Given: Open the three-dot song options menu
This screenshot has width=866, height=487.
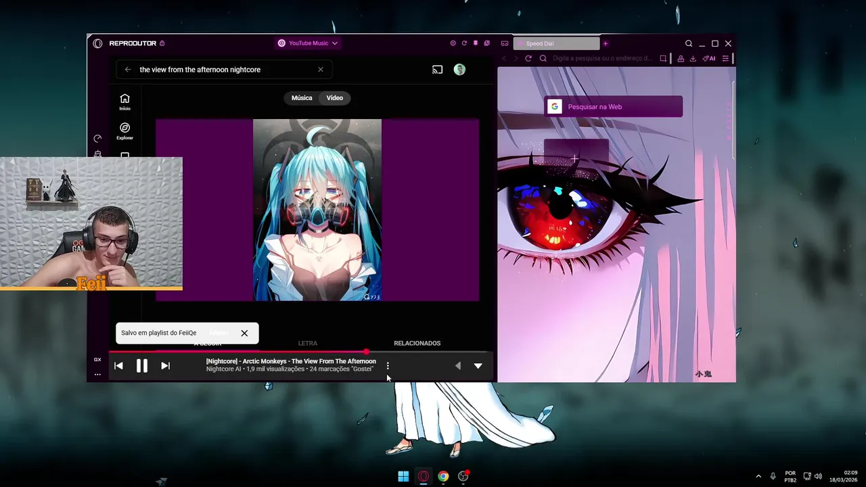Looking at the screenshot, I should pyautogui.click(x=388, y=366).
